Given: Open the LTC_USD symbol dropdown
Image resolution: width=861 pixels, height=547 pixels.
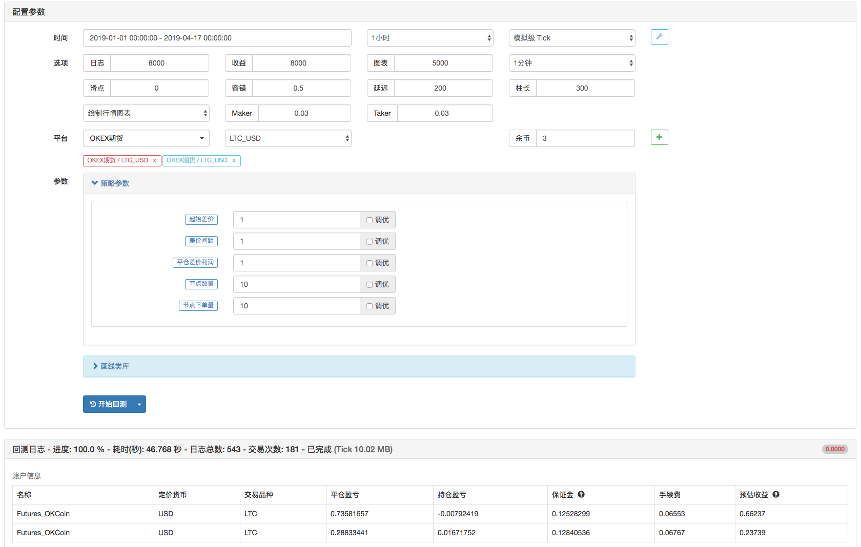Looking at the screenshot, I should [288, 138].
